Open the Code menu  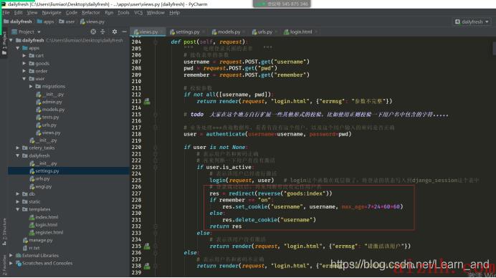[72, 13]
